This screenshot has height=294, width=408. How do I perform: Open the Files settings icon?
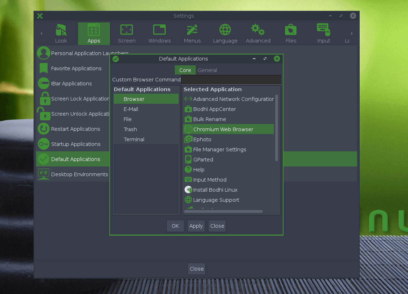[291, 30]
